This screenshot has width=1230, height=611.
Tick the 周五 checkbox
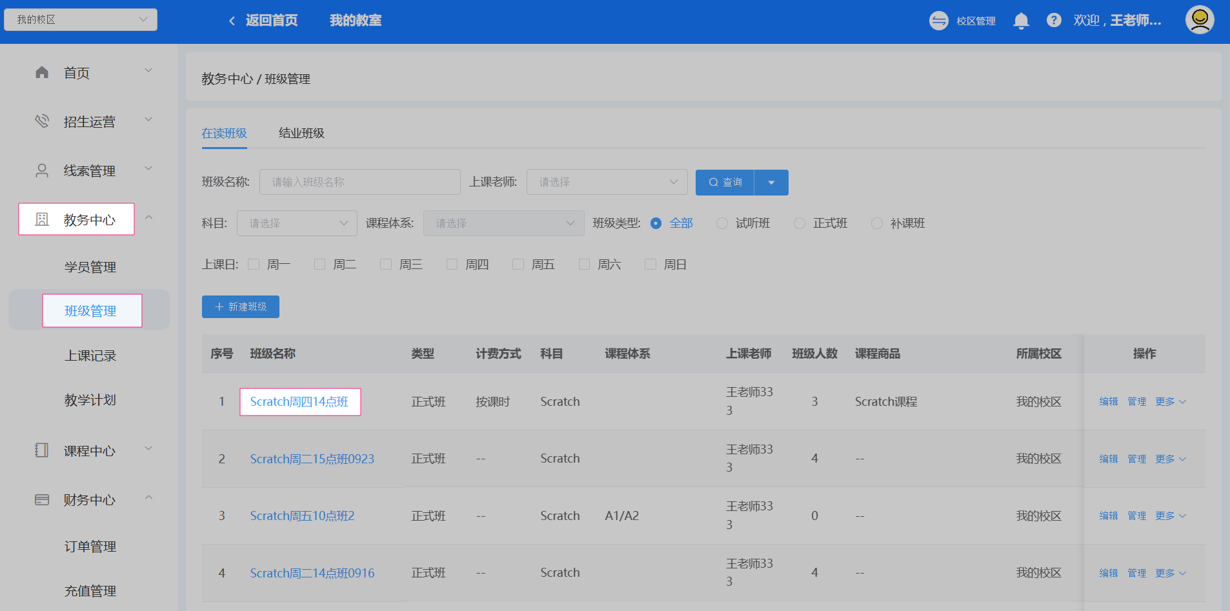pyautogui.click(x=518, y=265)
